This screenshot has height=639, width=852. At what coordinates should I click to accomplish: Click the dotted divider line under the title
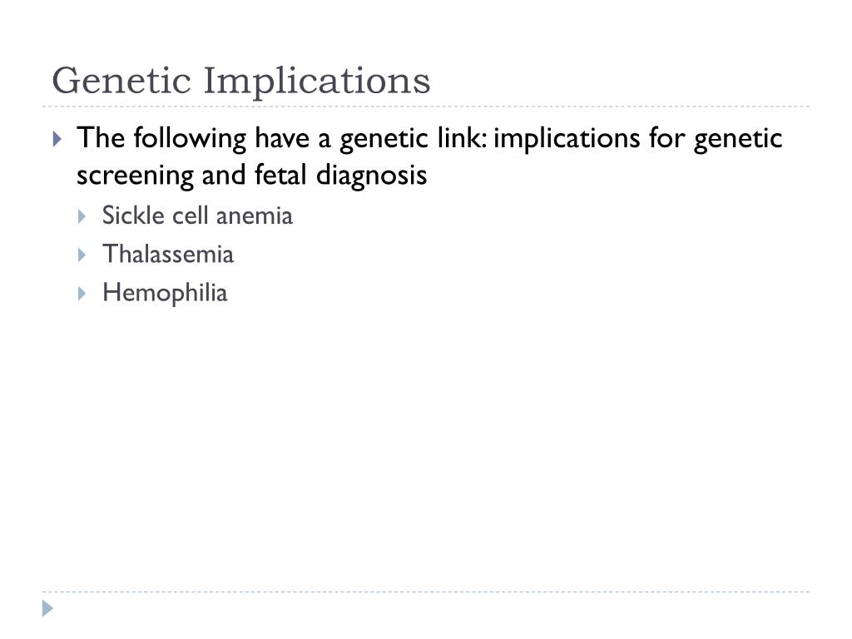click(x=426, y=106)
